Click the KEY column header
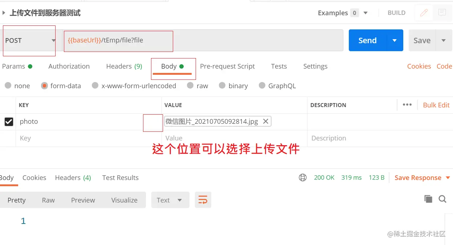 click(24, 105)
